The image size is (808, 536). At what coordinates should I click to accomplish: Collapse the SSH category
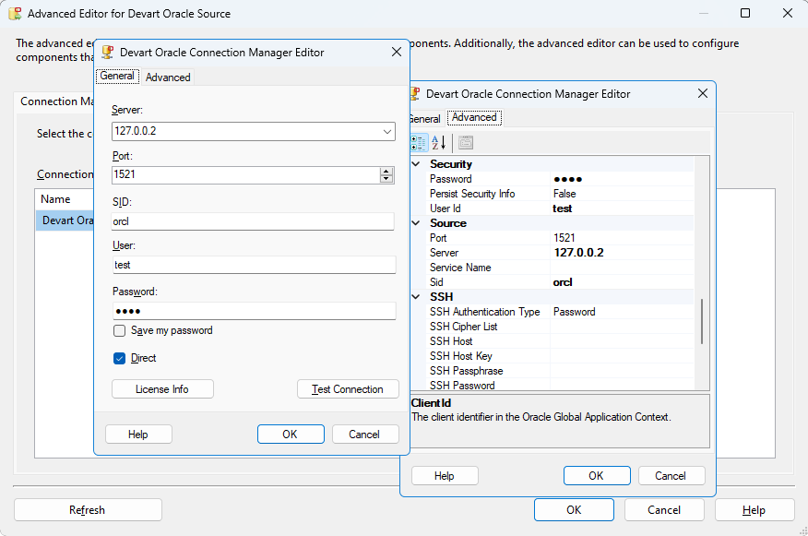click(415, 297)
